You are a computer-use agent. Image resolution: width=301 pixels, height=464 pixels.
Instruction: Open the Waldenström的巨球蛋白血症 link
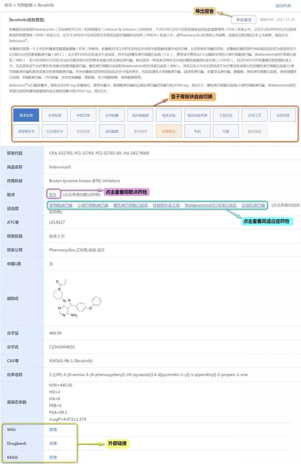click(x=211, y=205)
